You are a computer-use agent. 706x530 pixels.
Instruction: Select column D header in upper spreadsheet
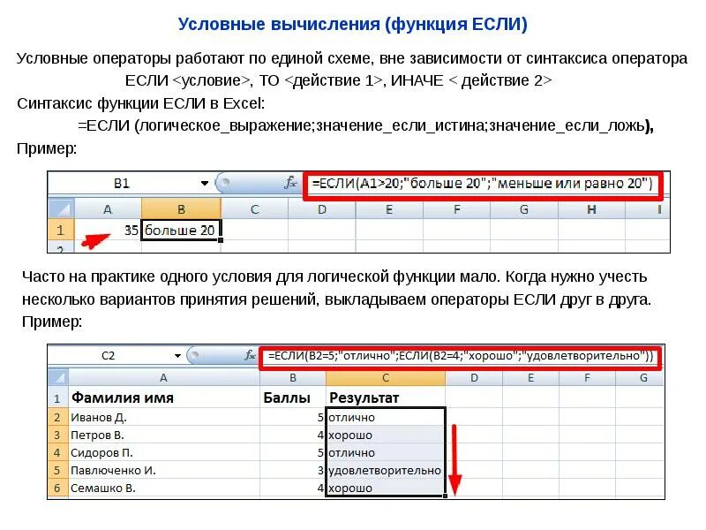[x=322, y=209]
